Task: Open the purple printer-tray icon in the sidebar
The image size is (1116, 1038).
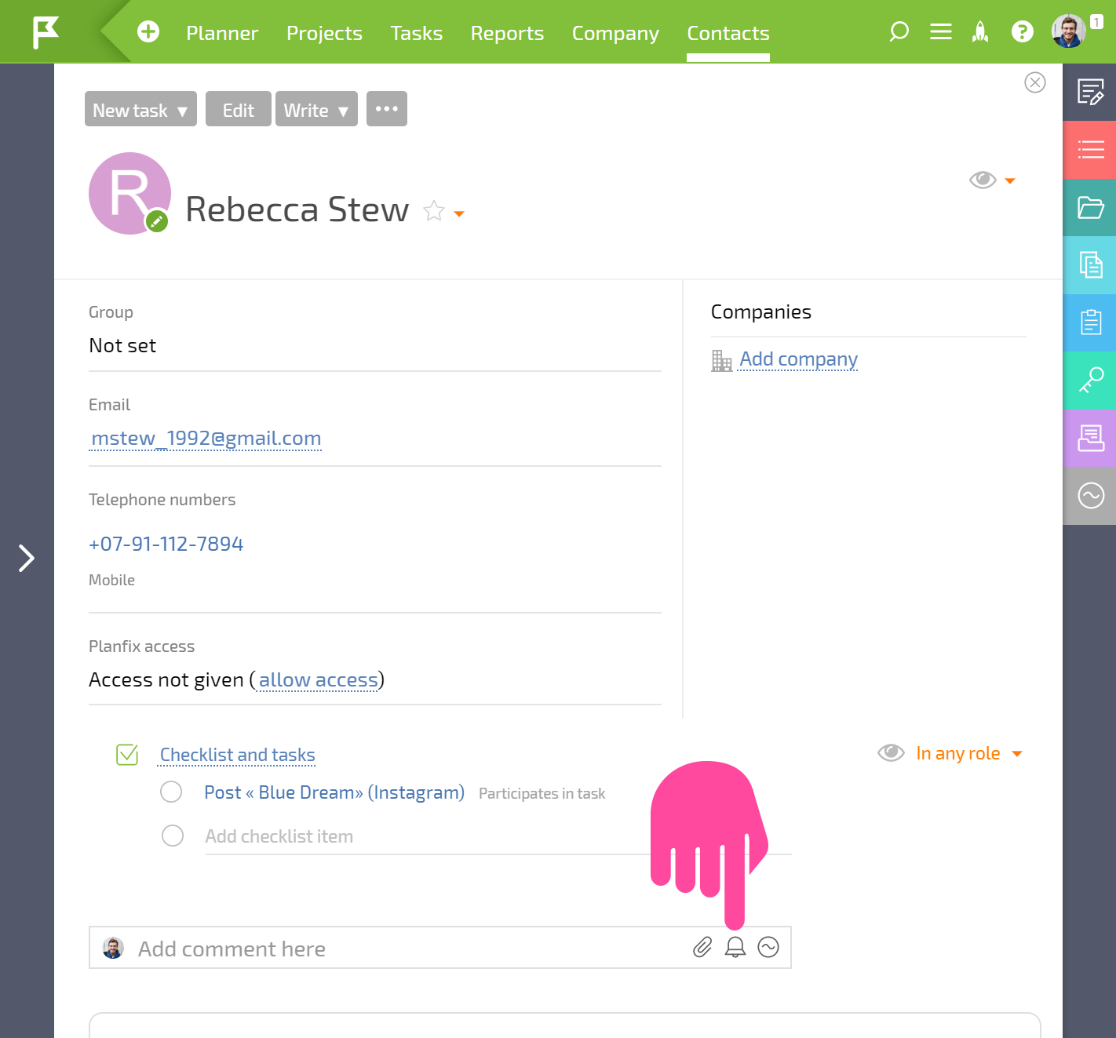Action: [x=1090, y=438]
